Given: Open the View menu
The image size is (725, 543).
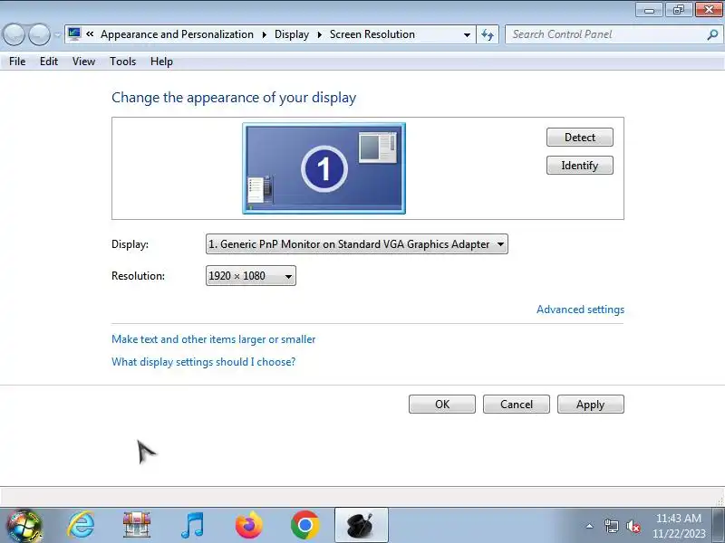Looking at the screenshot, I should coord(83,62).
